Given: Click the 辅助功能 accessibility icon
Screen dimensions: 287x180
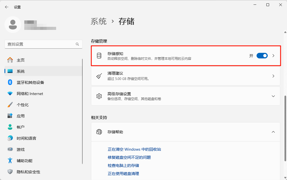Looking at the screenshot, I should tap(10, 161).
